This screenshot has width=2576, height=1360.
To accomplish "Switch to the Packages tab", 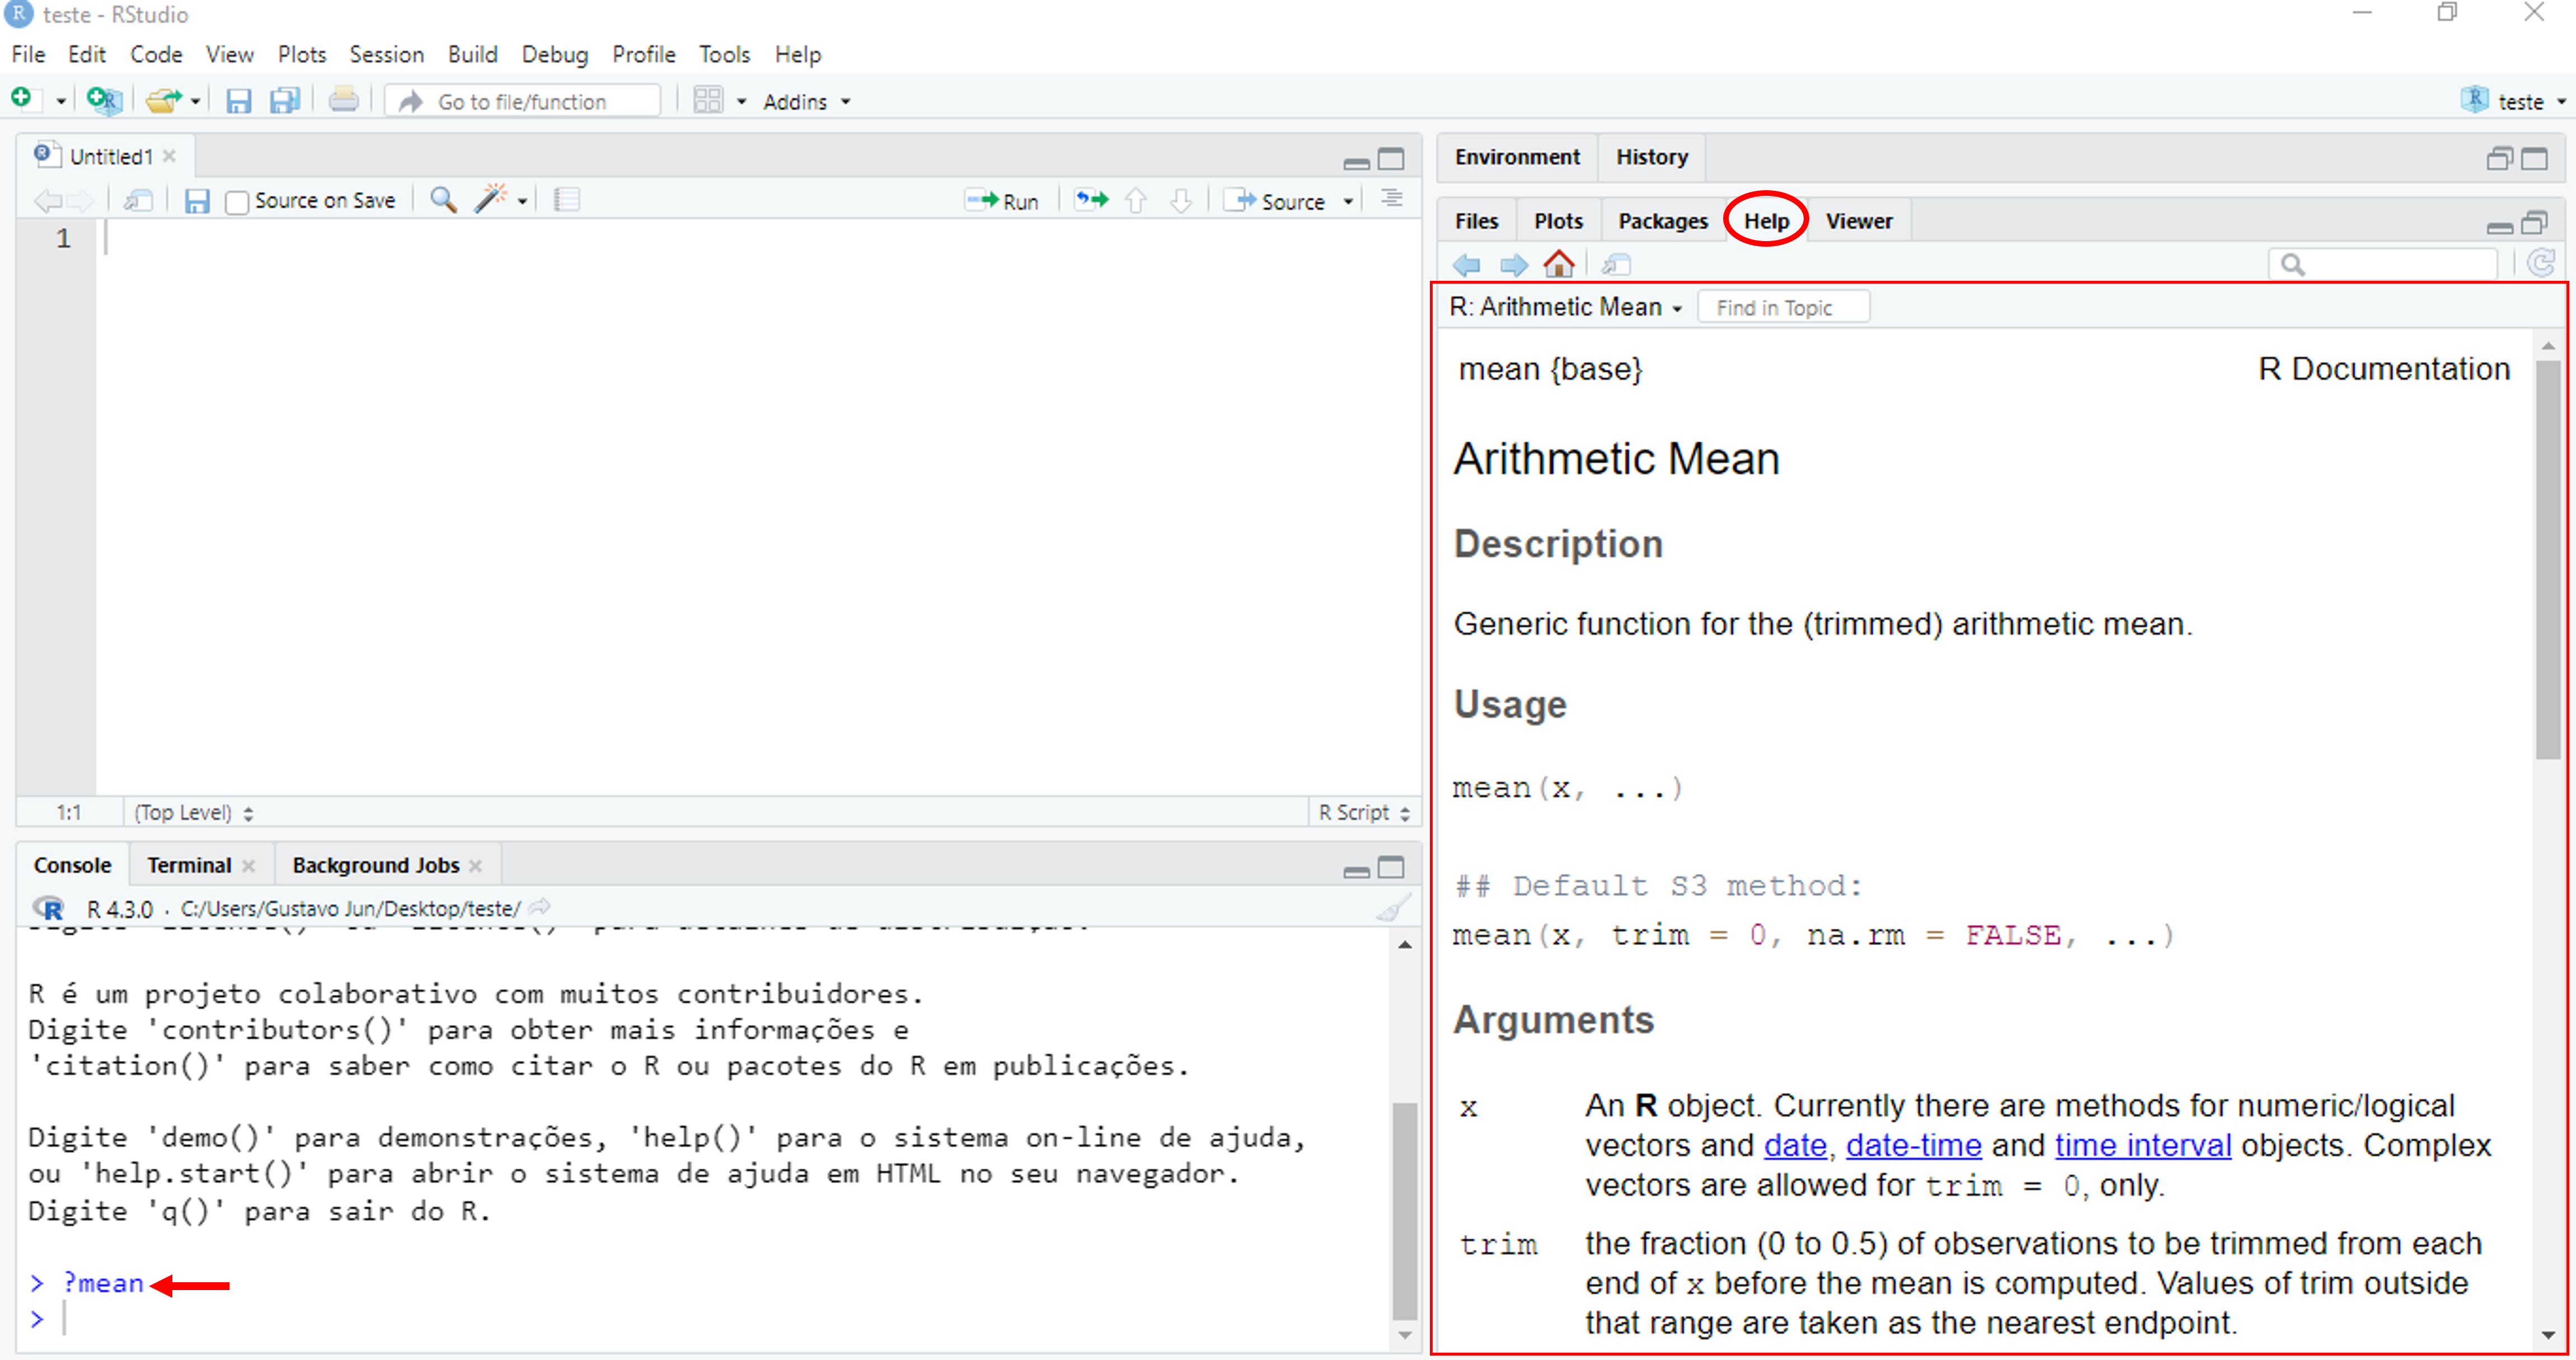I will point(1662,221).
